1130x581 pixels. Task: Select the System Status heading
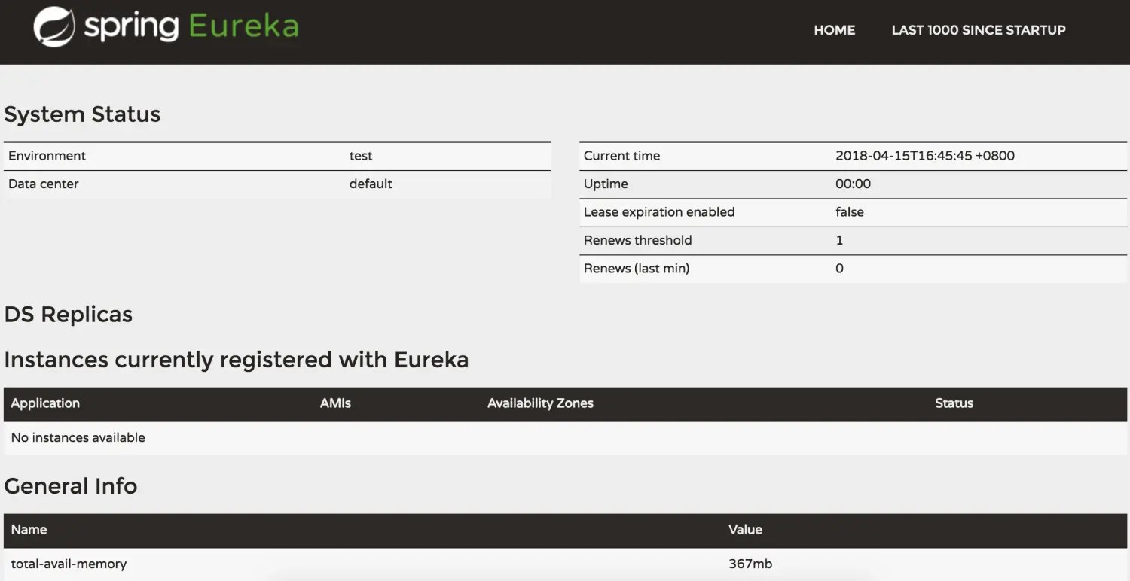82,114
